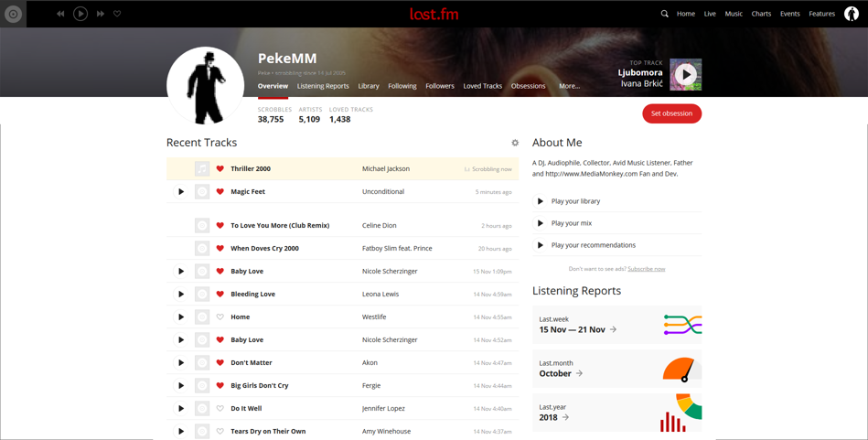This screenshot has height=440, width=868.
Task: Open the Charts menu item
Action: pos(761,14)
